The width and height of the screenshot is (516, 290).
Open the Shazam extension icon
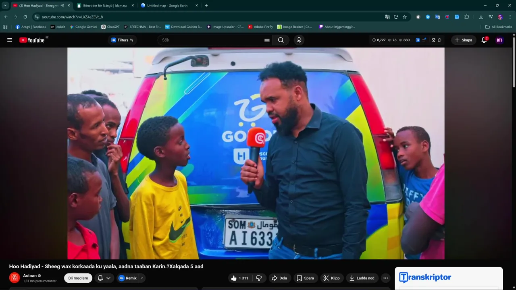[428, 17]
